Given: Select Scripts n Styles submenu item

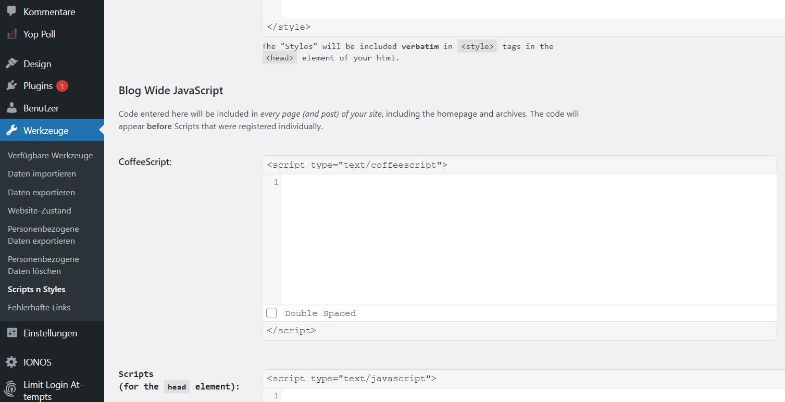Looking at the screenshot, I should point(36,289).
